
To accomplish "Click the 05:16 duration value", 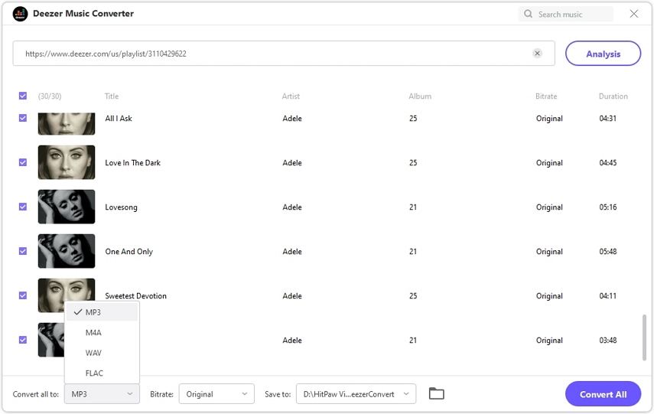I will coord(607,207).
